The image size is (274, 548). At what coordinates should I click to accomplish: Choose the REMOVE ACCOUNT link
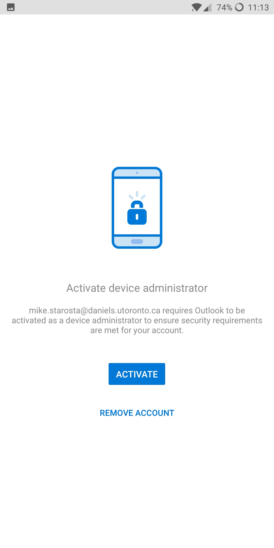tap(137, 413)
